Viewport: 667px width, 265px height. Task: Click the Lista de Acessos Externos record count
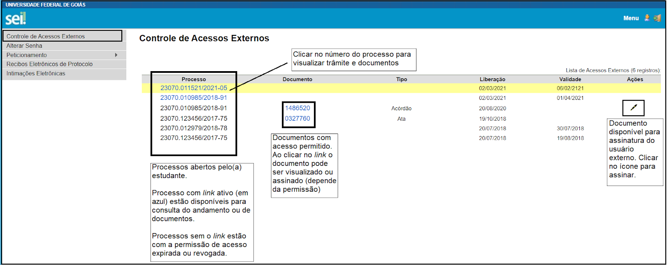613,70
